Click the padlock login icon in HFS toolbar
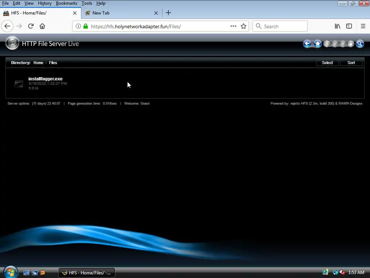Viewport: 370px width, 278px height. point(351,44)
